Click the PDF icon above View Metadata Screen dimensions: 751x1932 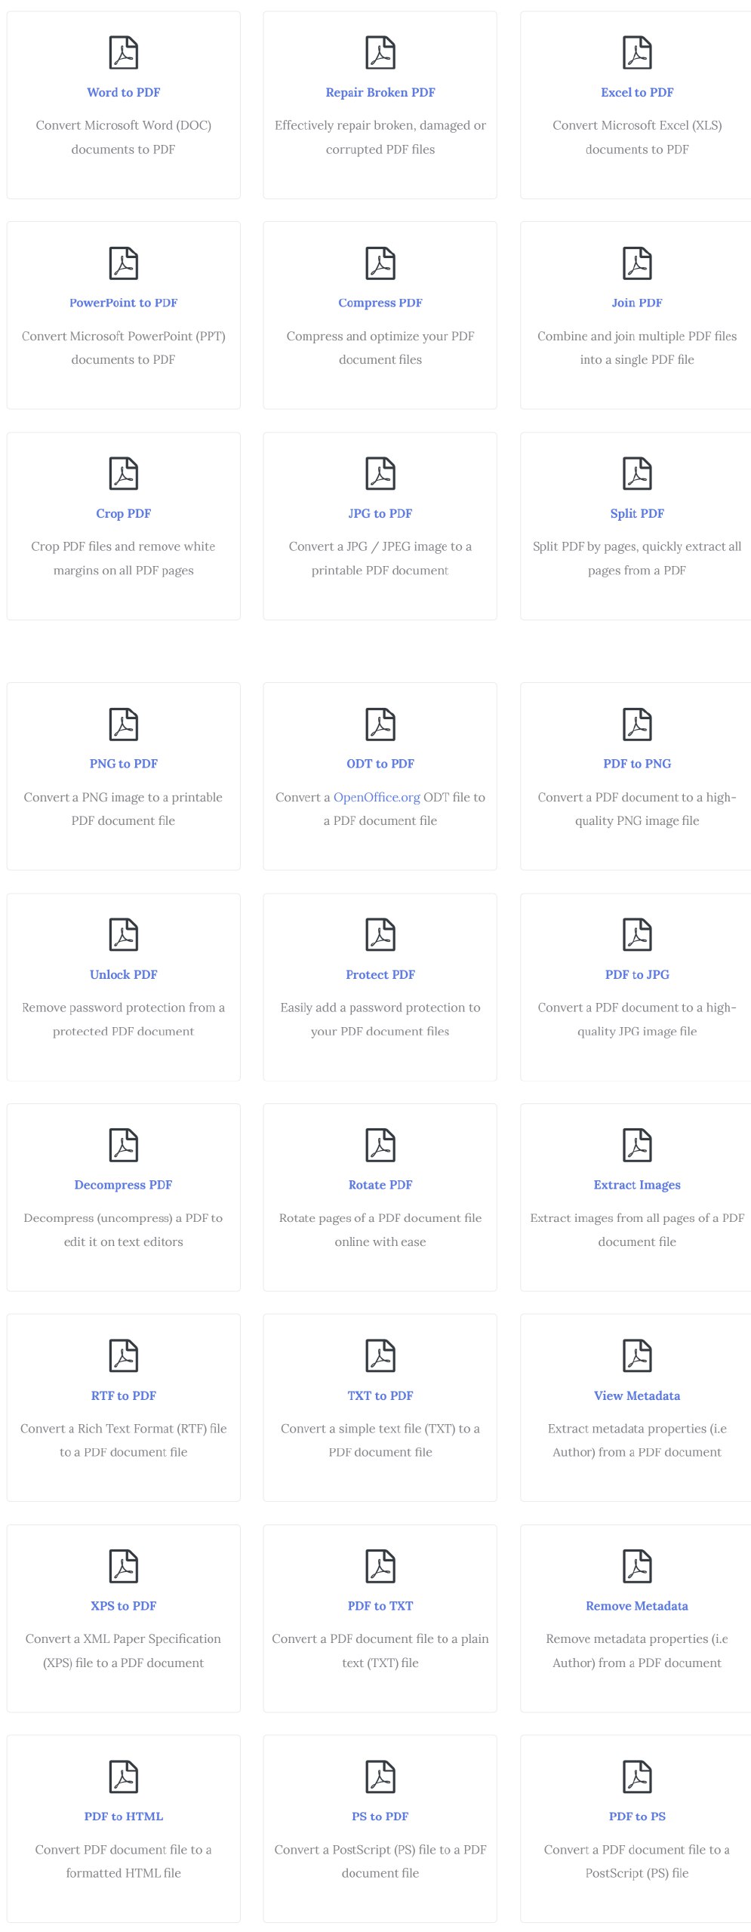click(637, 1356)
